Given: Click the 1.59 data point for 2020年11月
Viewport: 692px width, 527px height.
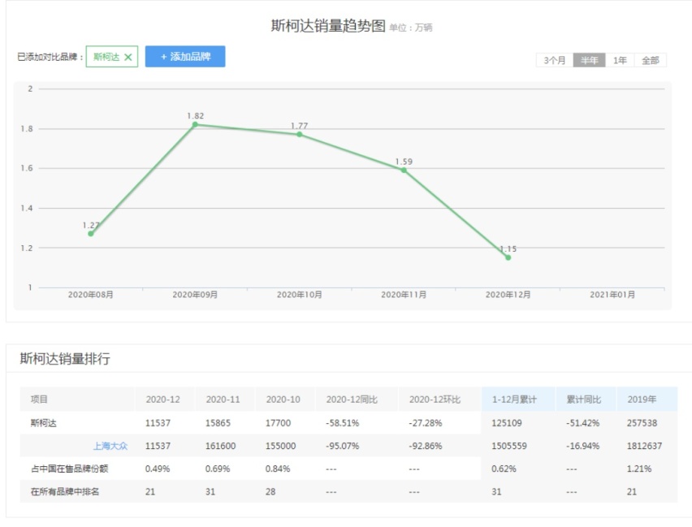Looking at the screenshot, I should point(404,170).
